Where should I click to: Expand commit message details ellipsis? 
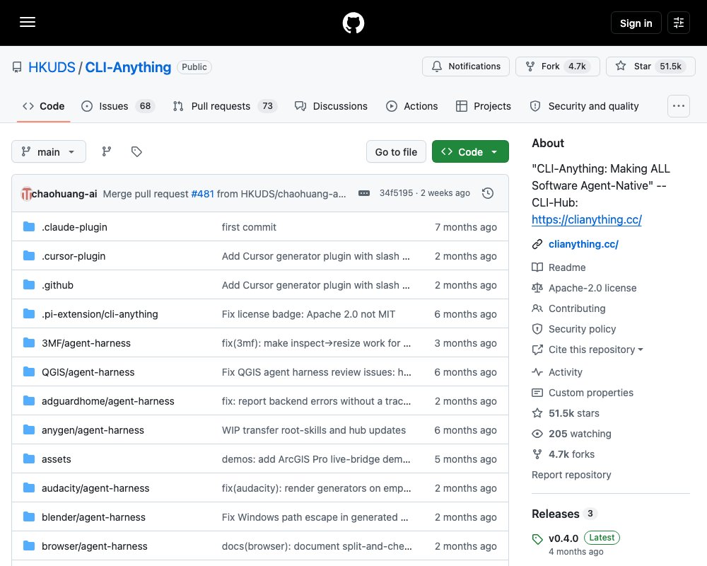[x=364, y=193]
